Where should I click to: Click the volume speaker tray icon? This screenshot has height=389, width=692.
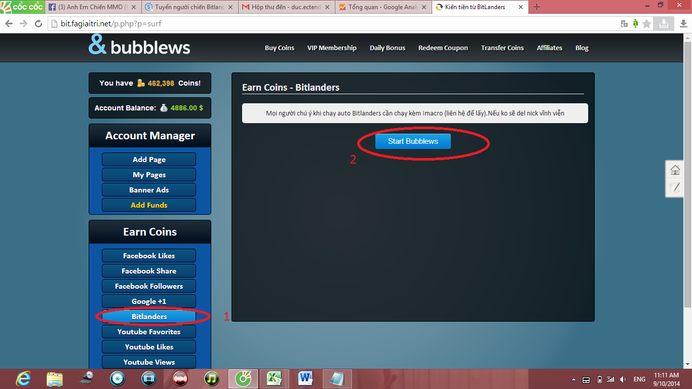click(x=623, y=379)
